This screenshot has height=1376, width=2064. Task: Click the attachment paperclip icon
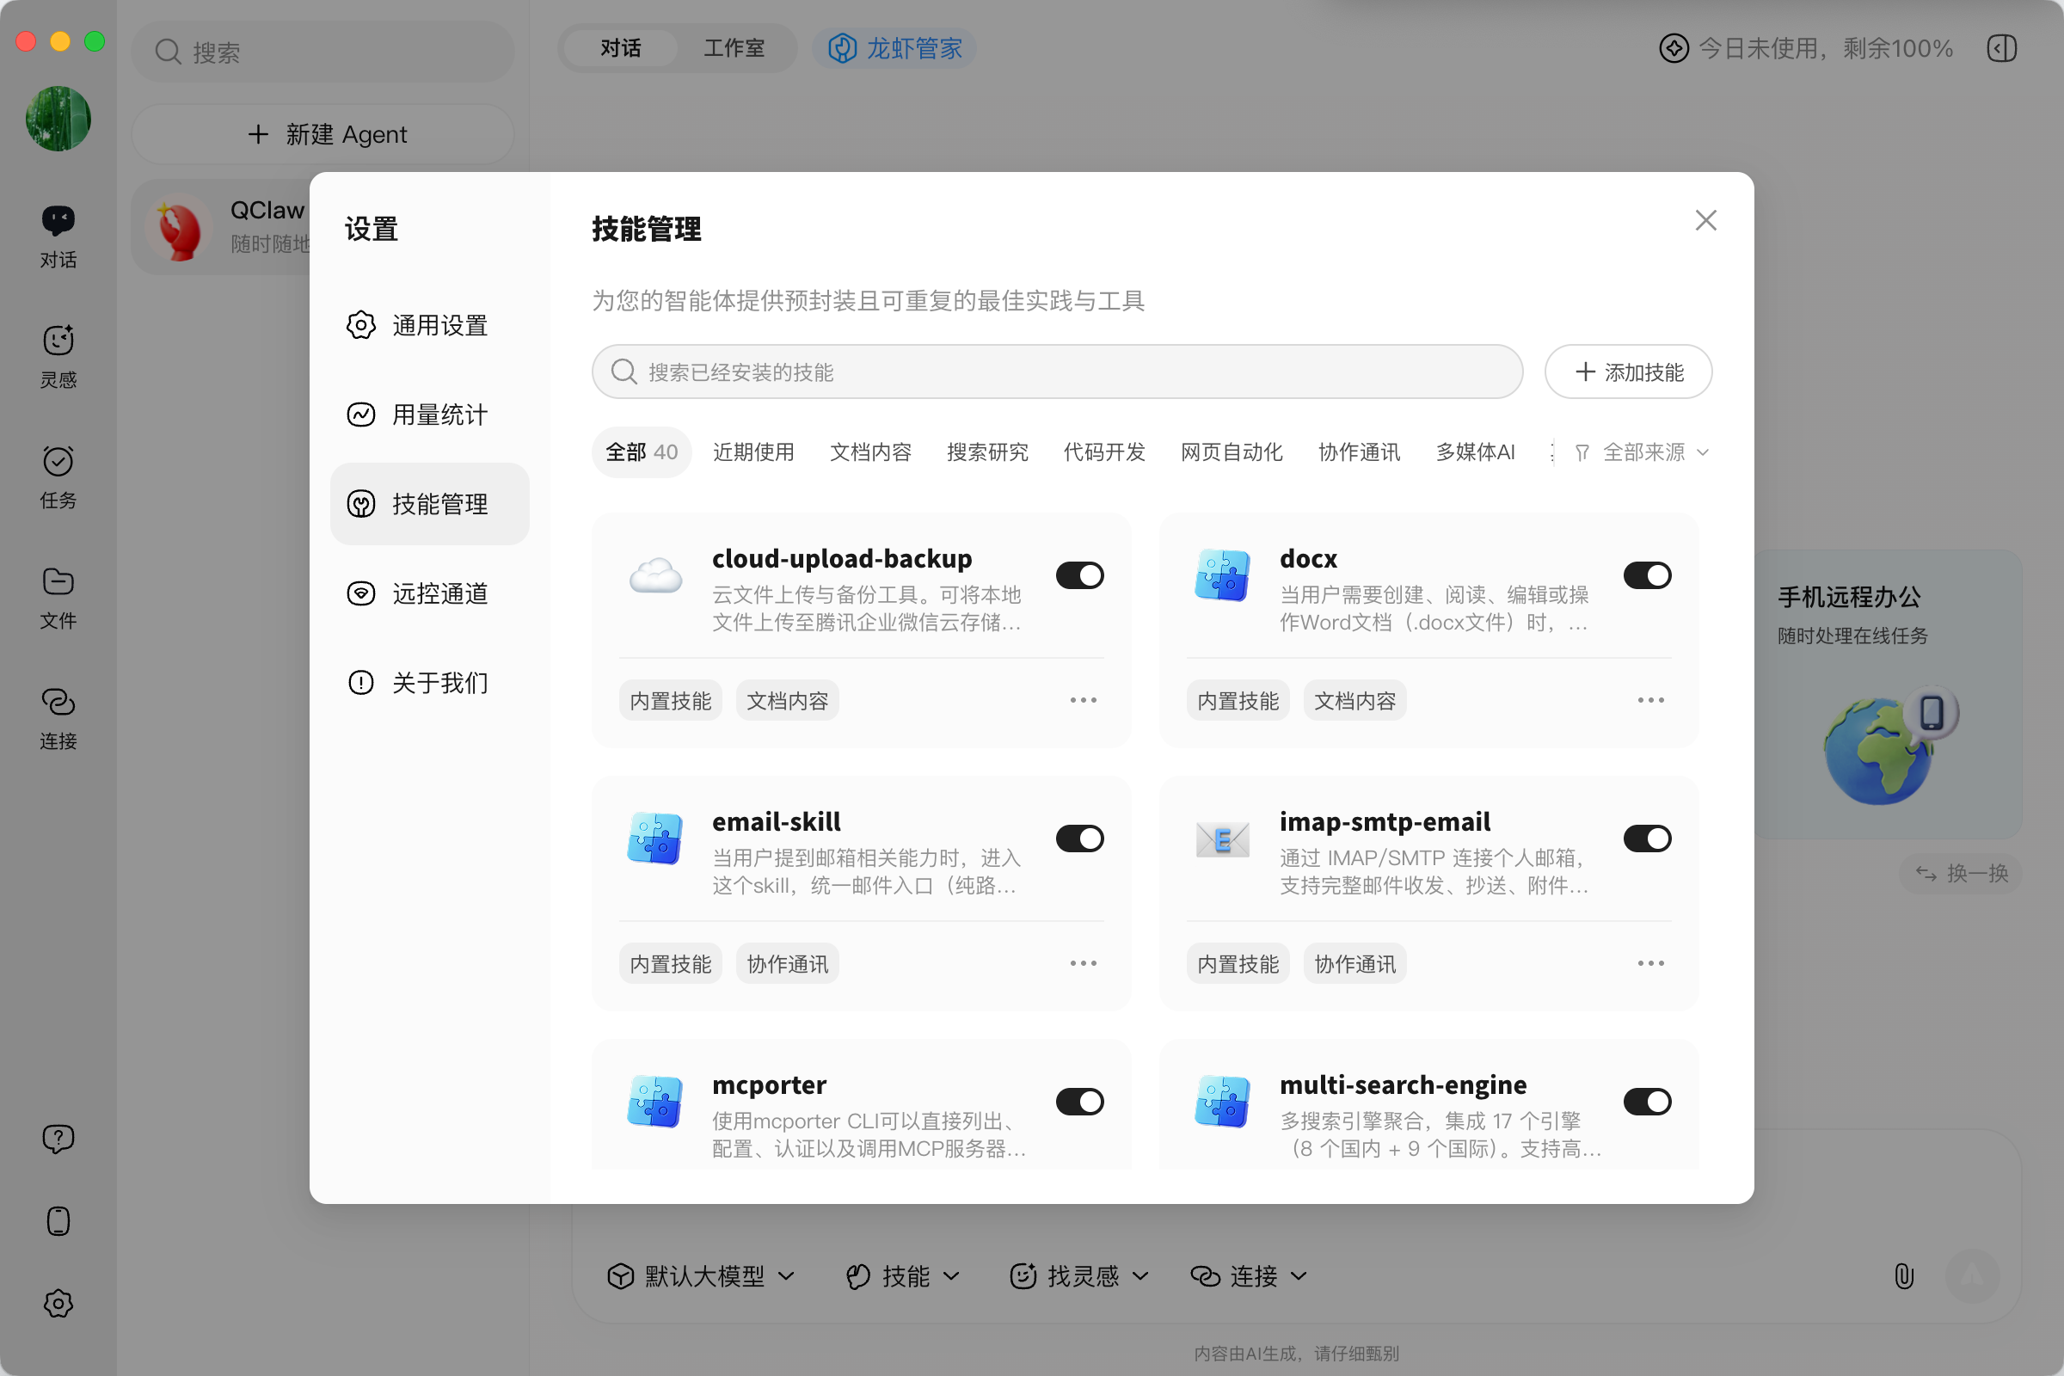(x=1902, y=1275)
